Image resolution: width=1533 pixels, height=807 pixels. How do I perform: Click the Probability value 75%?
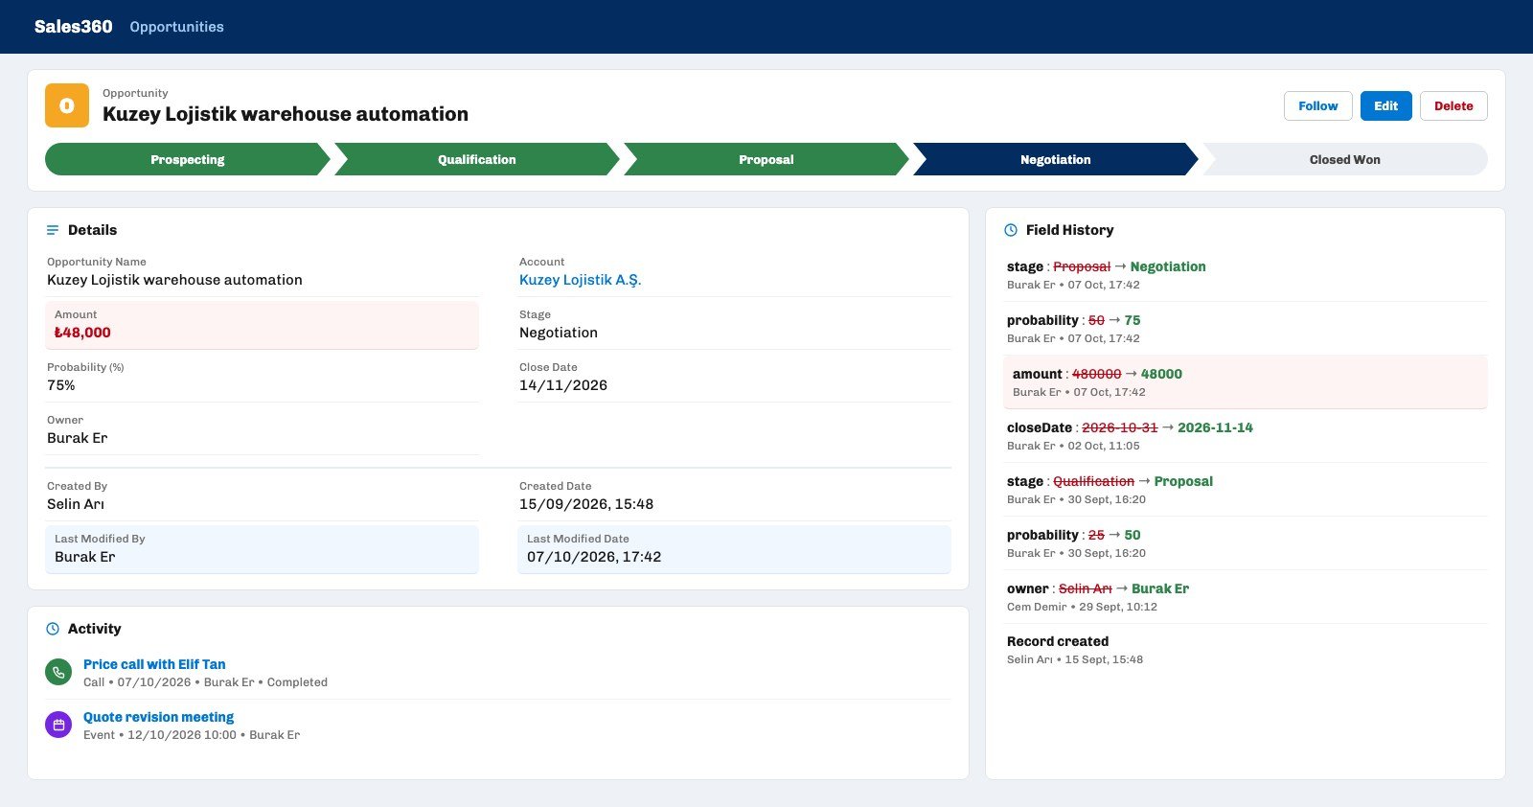click(x=61, y=385)
